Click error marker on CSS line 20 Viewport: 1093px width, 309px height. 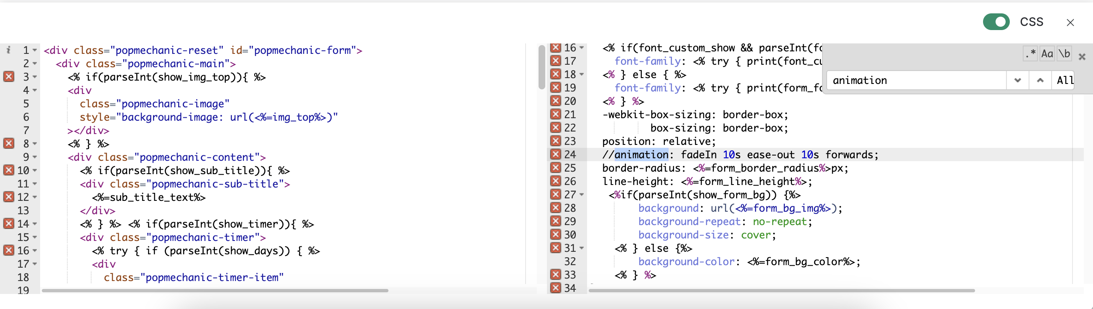(555, 101)
